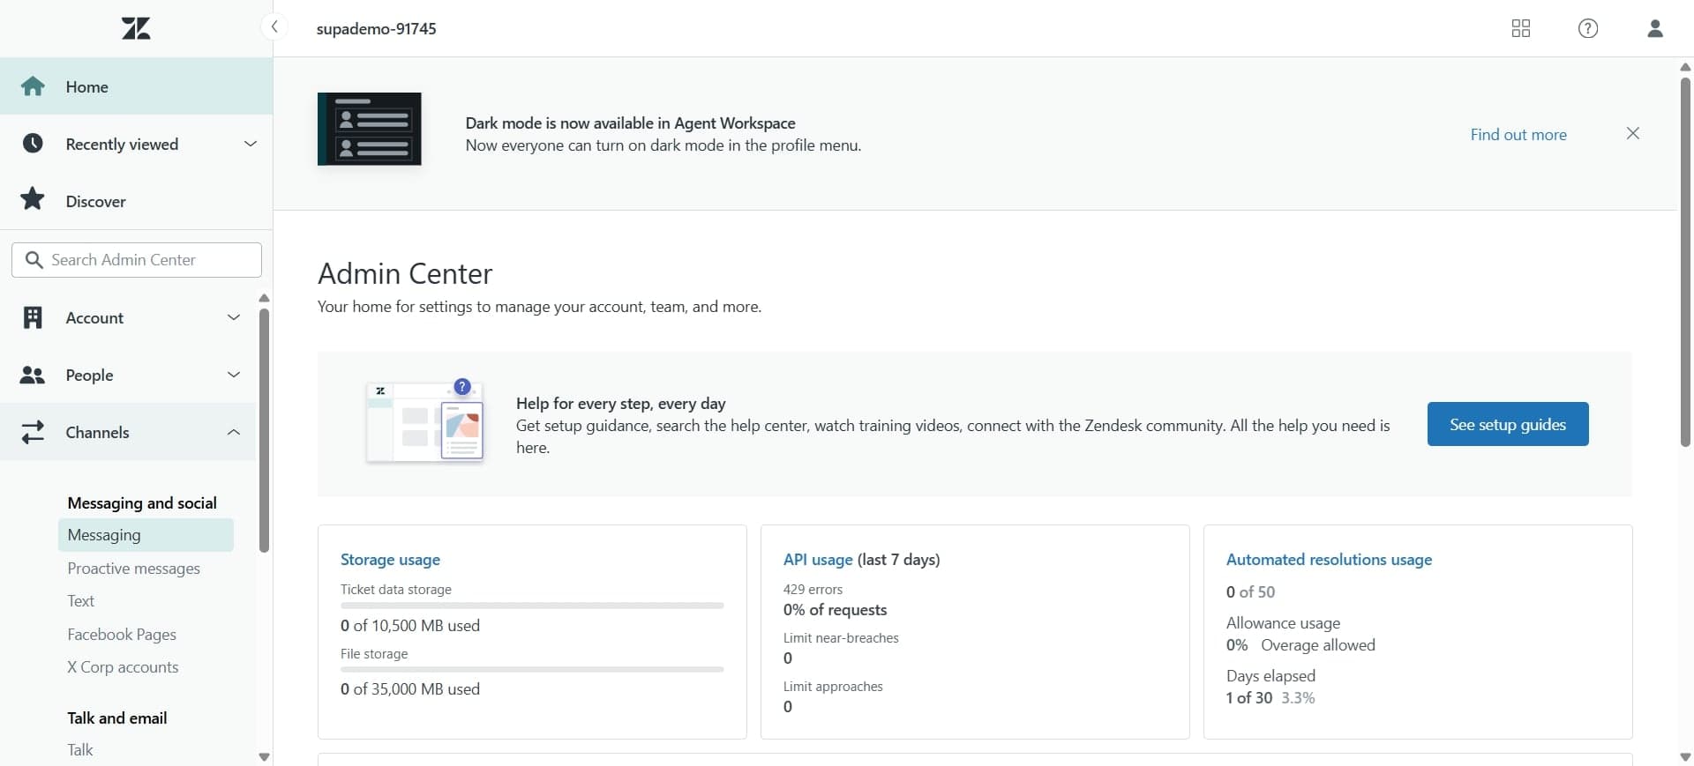
Task: Click the Admin Center heading
Action: (x=405, y=274)
